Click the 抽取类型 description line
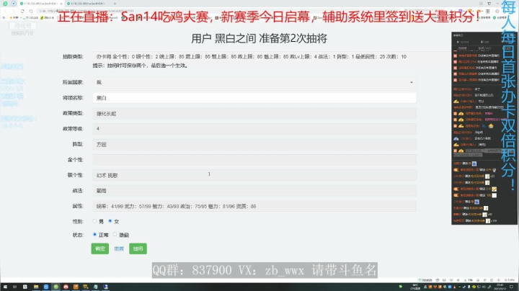 click(252, 57)
